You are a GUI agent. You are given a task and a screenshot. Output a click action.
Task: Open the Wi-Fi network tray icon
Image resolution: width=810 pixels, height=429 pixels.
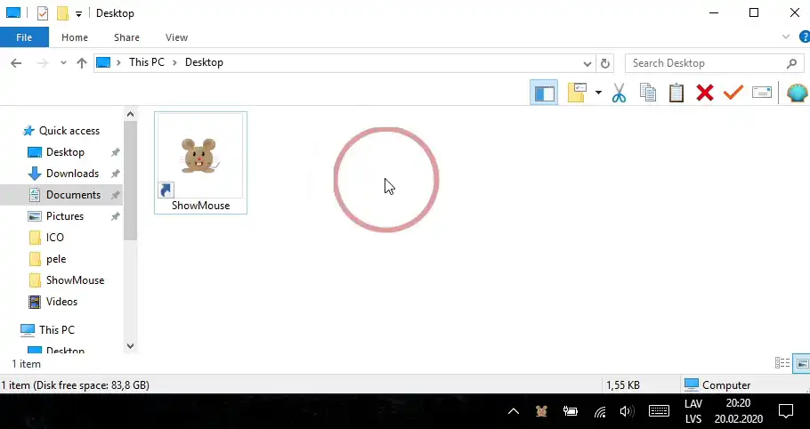[x=600, y=411]
